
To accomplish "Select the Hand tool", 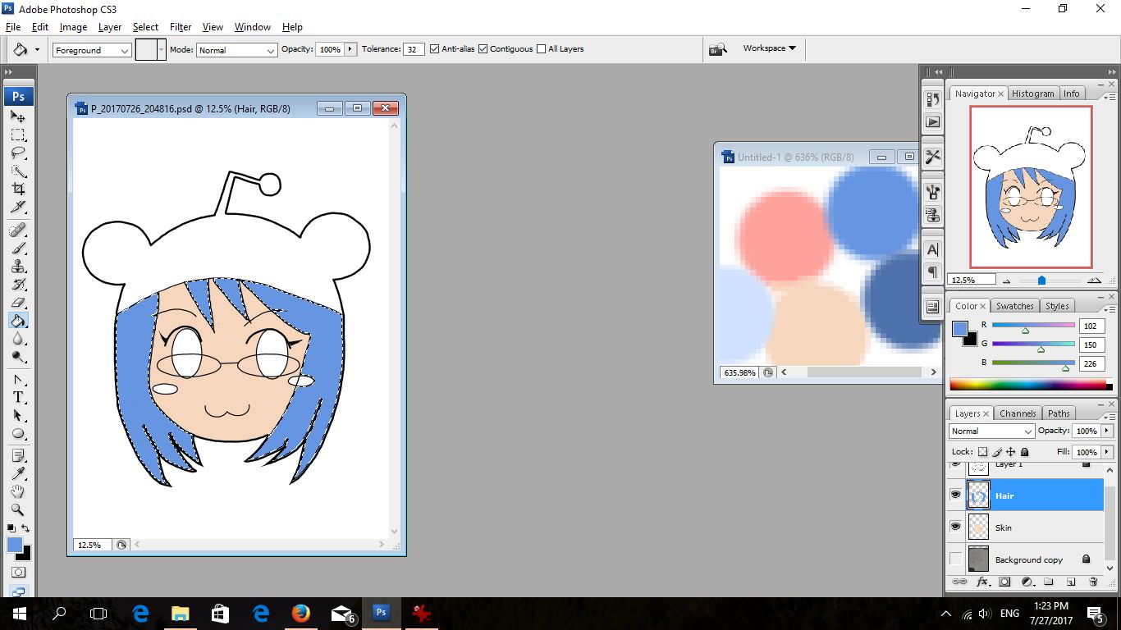I will tap(17, 491).
